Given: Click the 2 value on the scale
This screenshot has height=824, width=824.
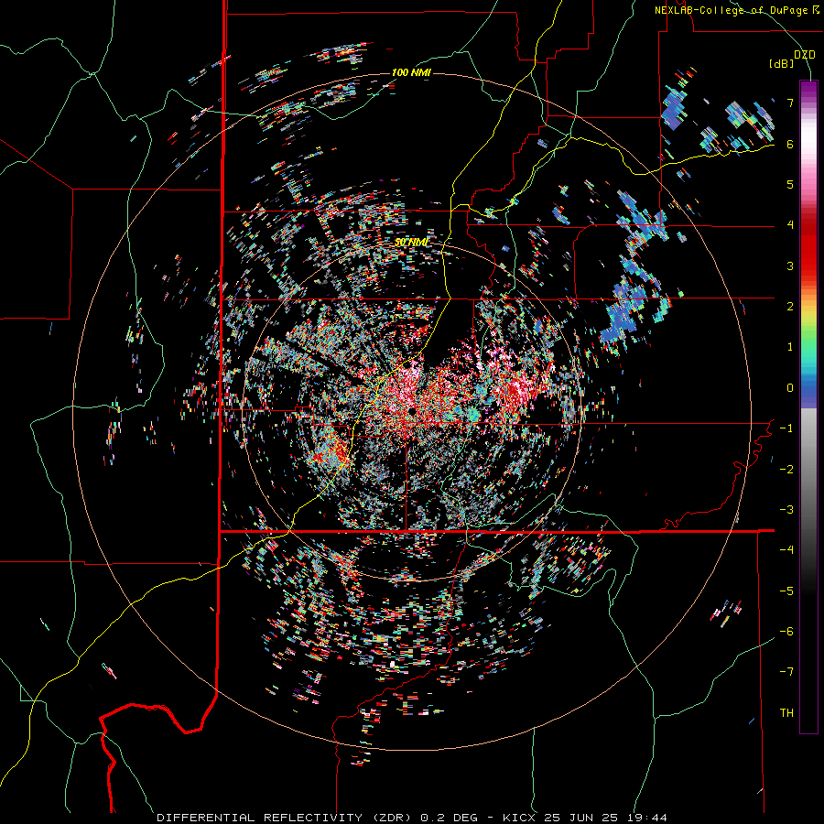Looking at the screenshot, I should click(x=790, y=307).
